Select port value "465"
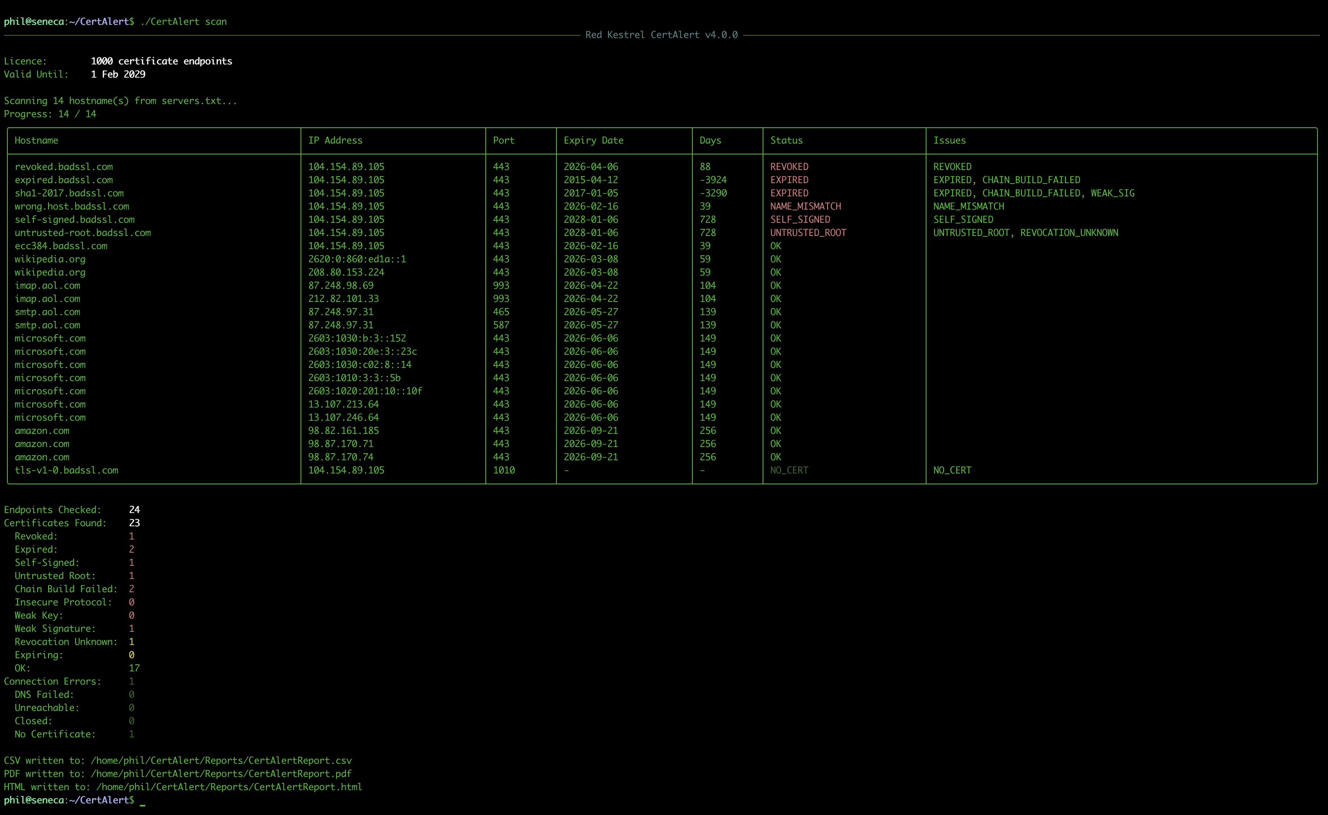 501,312
